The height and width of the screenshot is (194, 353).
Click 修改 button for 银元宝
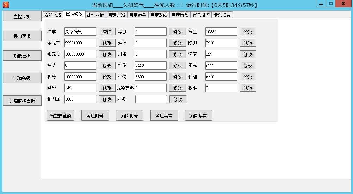click(x=107, y=54)
